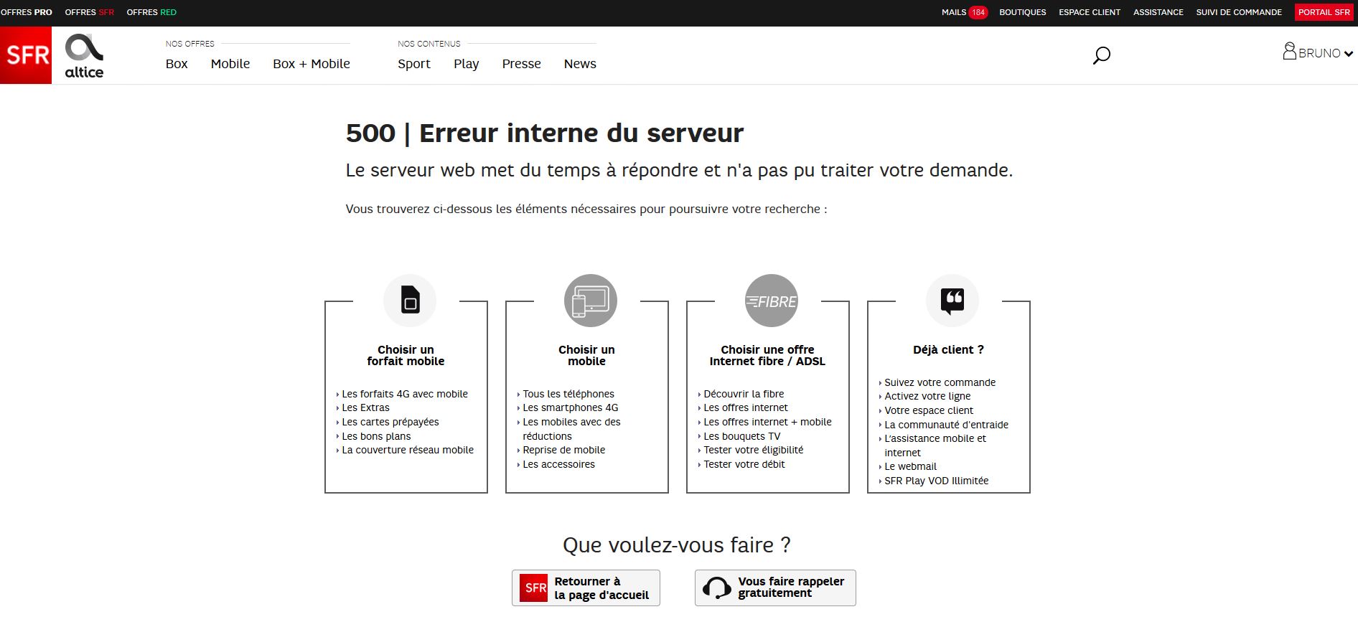Image resolution: width=1358 pixels, height=627 pixels.
Task: Click the SIM card forfait mobile icon
Action: coord(410,301)
